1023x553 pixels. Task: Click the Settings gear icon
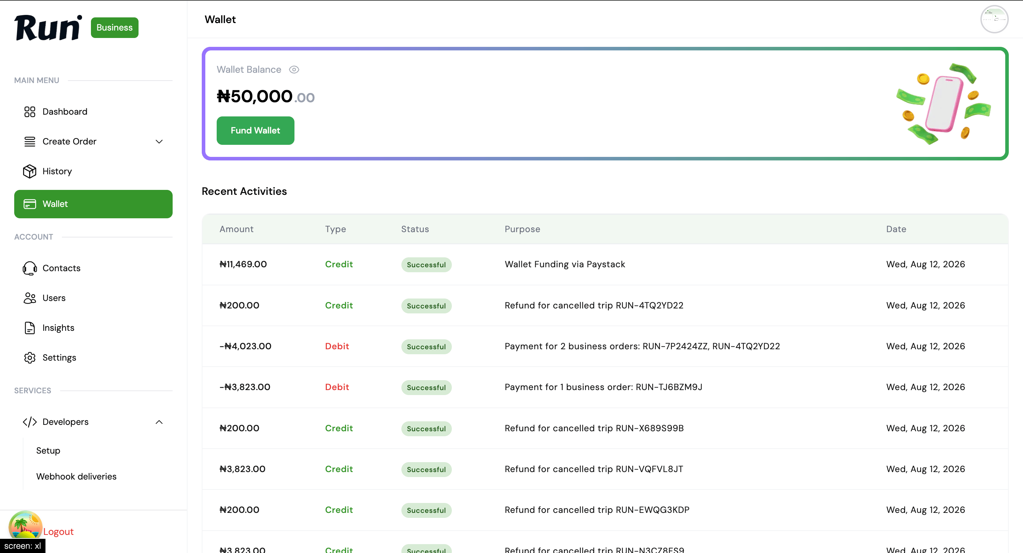pos(30,357)
